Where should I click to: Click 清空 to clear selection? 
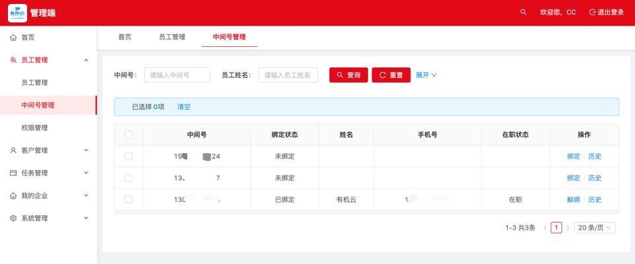(x=184, y=107)
